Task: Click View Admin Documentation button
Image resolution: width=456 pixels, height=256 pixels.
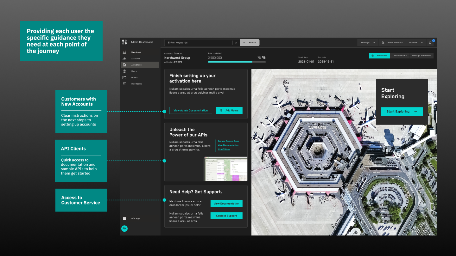Action: (x=191, y=110)
